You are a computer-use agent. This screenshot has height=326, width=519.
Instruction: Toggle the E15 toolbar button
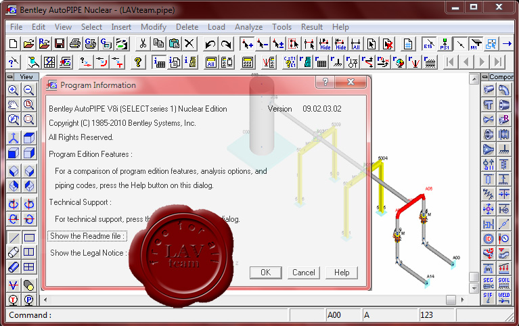[x=428, y=44]
